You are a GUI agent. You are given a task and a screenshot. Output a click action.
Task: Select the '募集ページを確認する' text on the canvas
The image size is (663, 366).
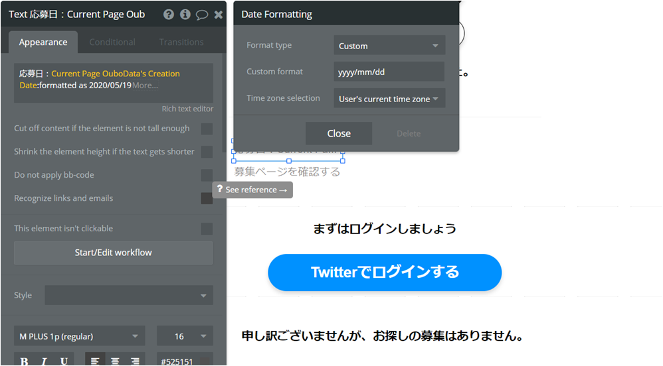click(287, 172)
